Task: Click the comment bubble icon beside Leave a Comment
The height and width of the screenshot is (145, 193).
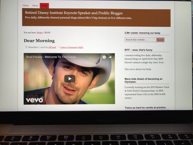Action: [x=59, y=47]
